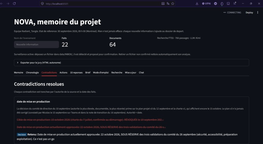The width and height of the screenshot is (263, 144).
Task: Reload the localhost page
Action: pos(14,4)
